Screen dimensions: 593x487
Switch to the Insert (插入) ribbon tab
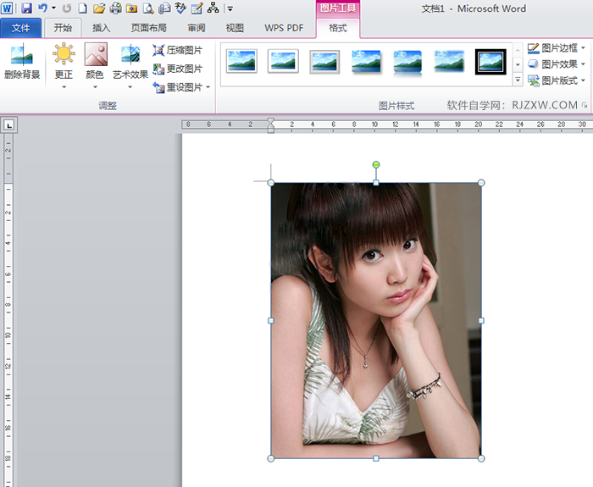pyautogui.click(x=101, y=28)
